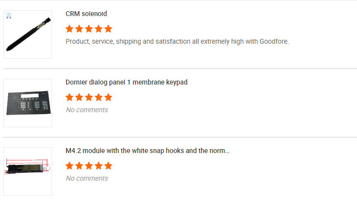Viewport: 357px width, 204px height.
Task: Open the CRM solenoid product title
Action: 86,14
